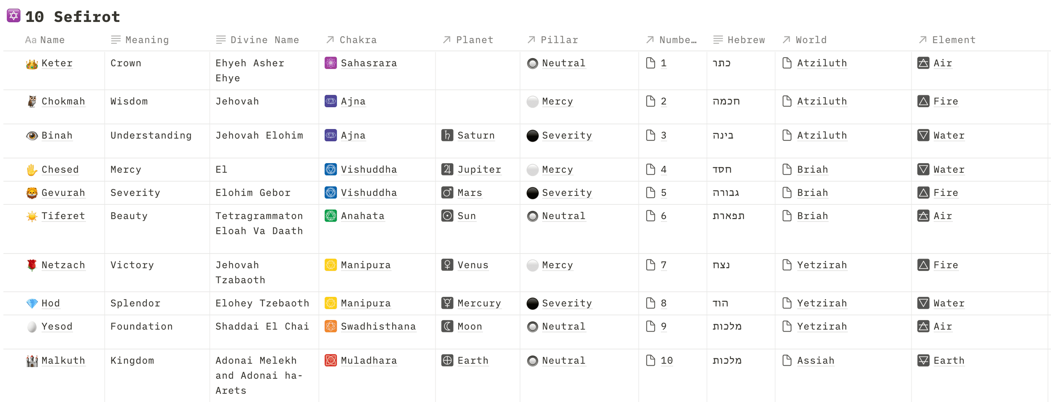Click the Sahasrara chakra icon

[x=330, y=63]
